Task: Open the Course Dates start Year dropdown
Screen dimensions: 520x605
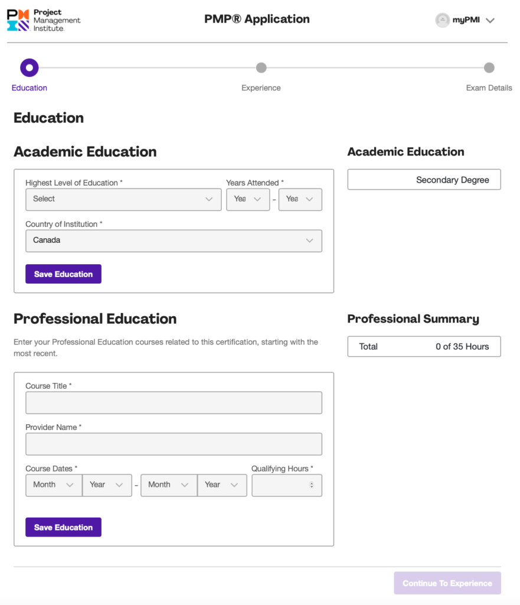Action: coord(107,486)
